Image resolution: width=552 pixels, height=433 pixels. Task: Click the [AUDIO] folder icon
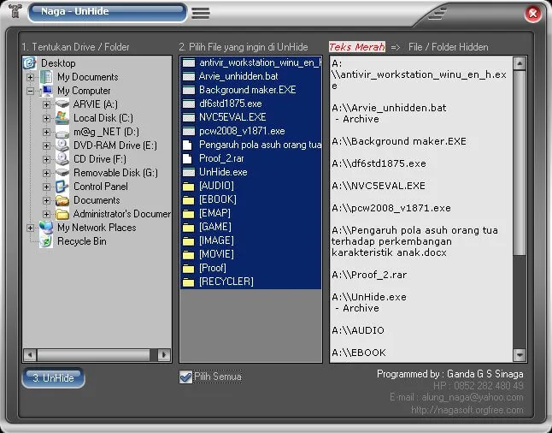click(189, 187)
